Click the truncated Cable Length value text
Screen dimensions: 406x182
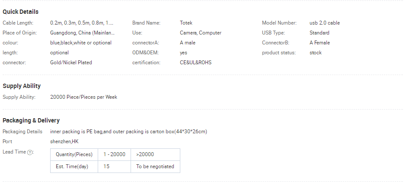point(82,23)
